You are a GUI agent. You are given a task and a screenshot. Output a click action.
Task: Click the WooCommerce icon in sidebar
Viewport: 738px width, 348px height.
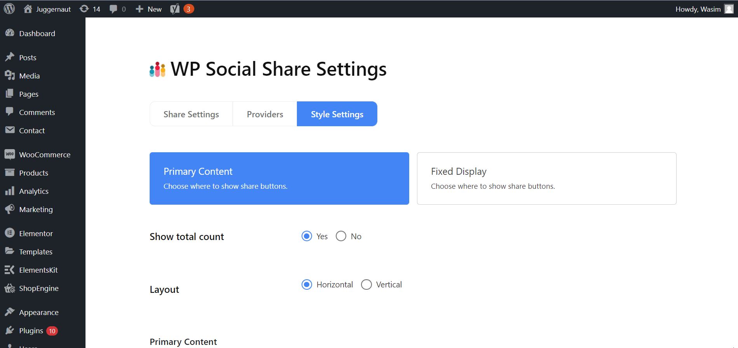coord(10,155)
